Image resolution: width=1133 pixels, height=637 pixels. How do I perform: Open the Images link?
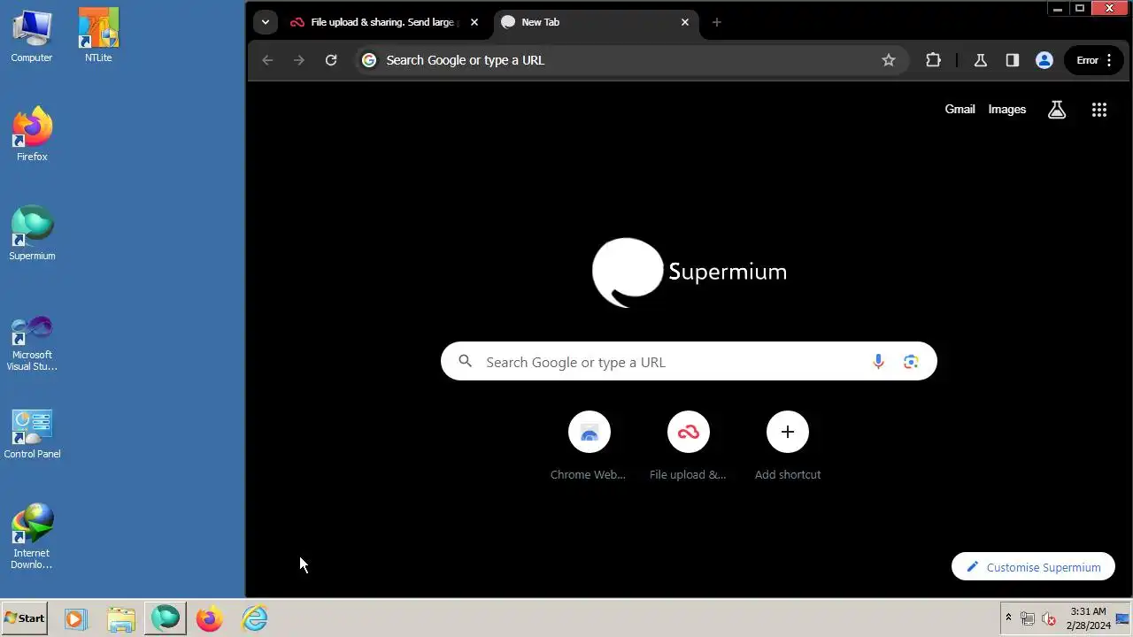1006,110
